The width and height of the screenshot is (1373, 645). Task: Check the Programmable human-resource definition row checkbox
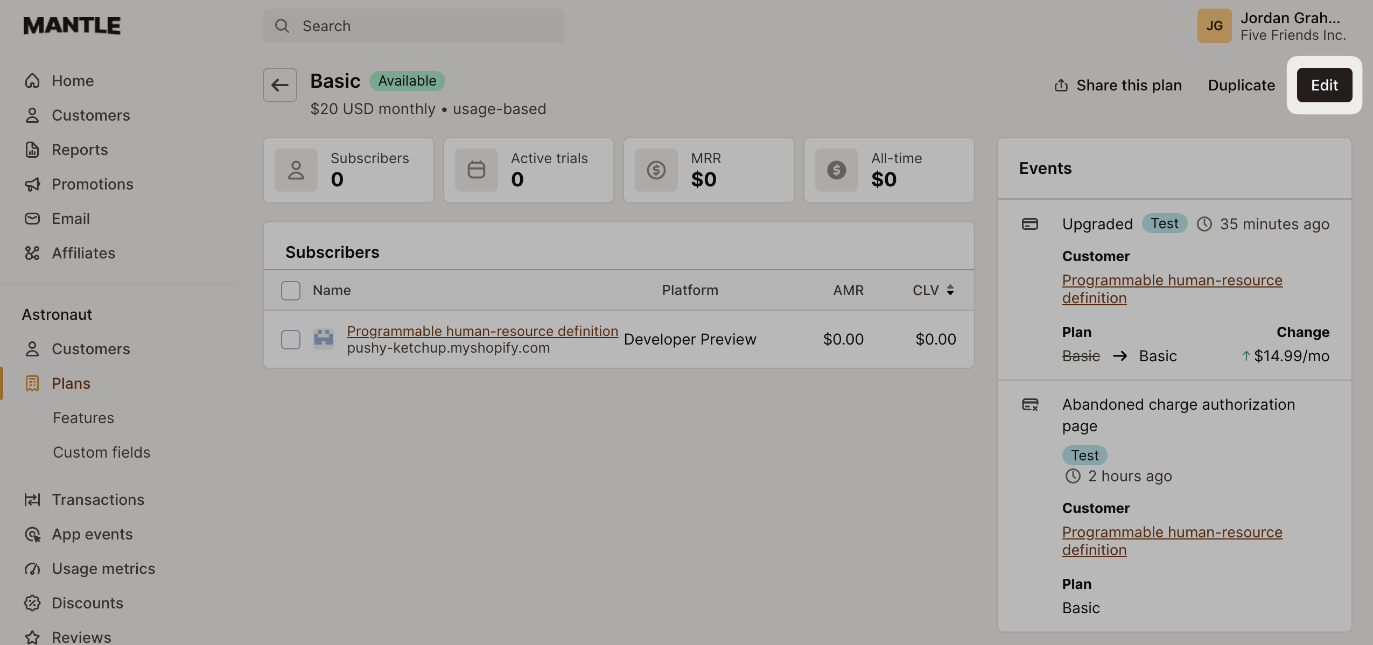pos(291,339)
